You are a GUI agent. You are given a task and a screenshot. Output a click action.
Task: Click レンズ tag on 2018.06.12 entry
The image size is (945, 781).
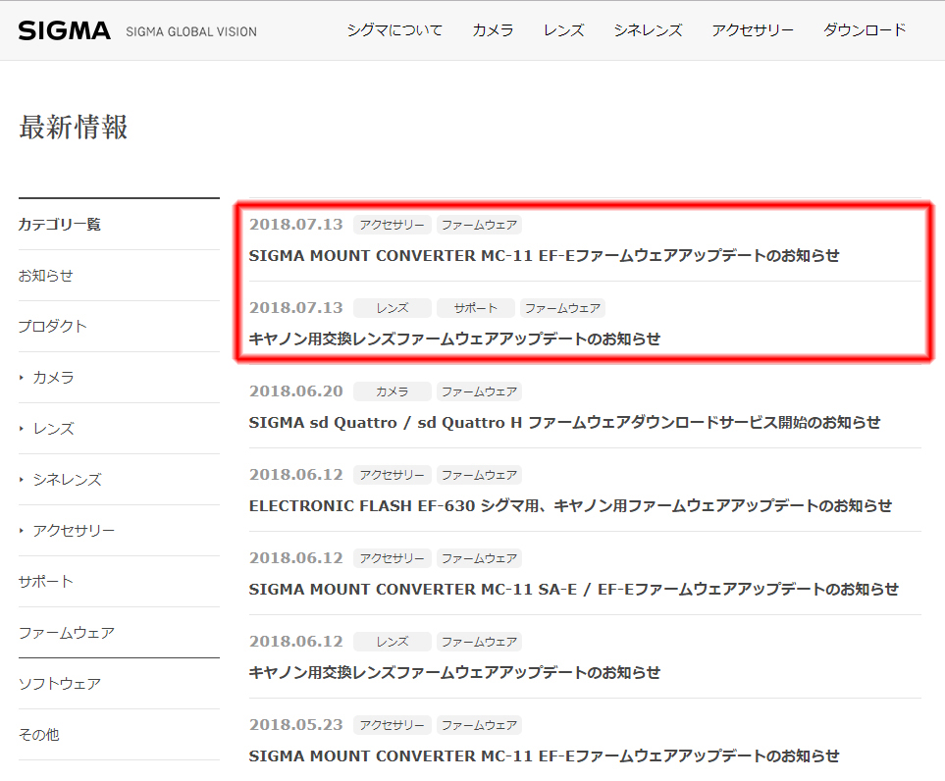pyautogui.click(x=393, y=642)
